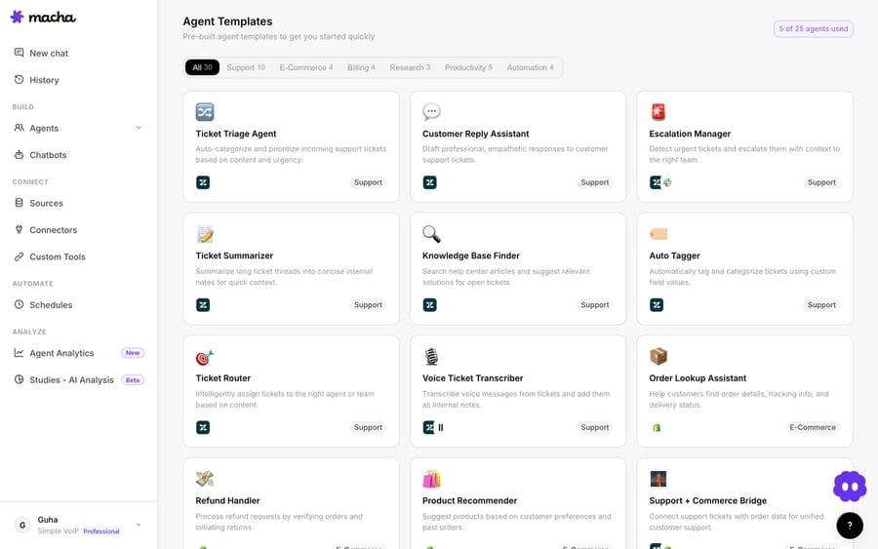
Task: Click the Ticket Router target icon
Action: point(205,357)
